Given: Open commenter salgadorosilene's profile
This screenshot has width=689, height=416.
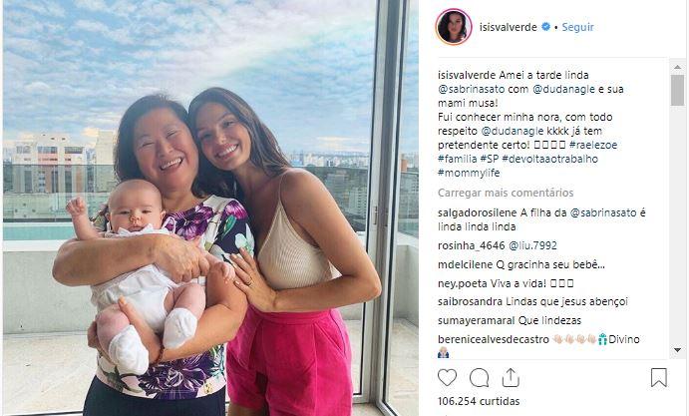Looking at the screenshot, I should tap(478, 212).
